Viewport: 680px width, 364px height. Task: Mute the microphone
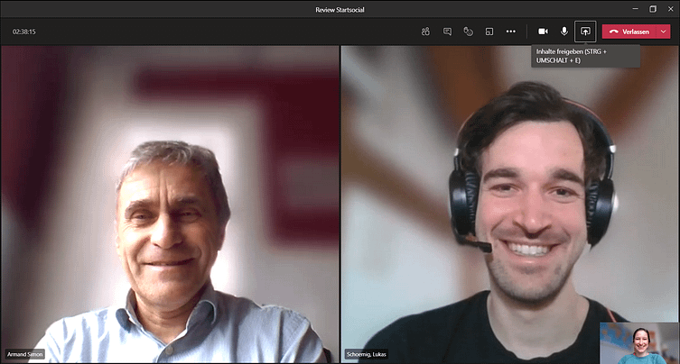point(564,32)
